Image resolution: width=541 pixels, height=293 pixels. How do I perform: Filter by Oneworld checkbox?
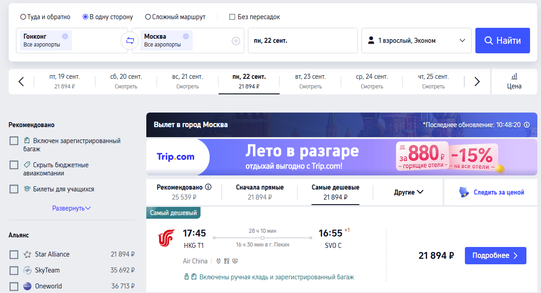coord(14,287)
